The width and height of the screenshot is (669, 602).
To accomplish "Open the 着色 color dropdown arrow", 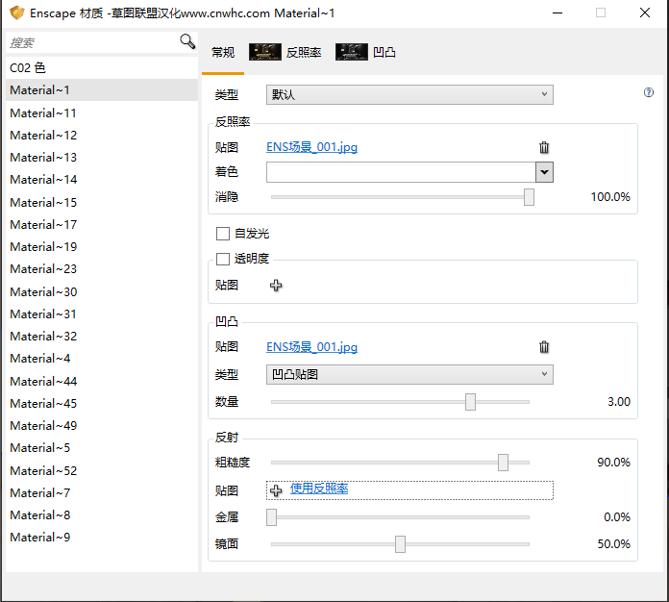I will (x=544, y=172).
